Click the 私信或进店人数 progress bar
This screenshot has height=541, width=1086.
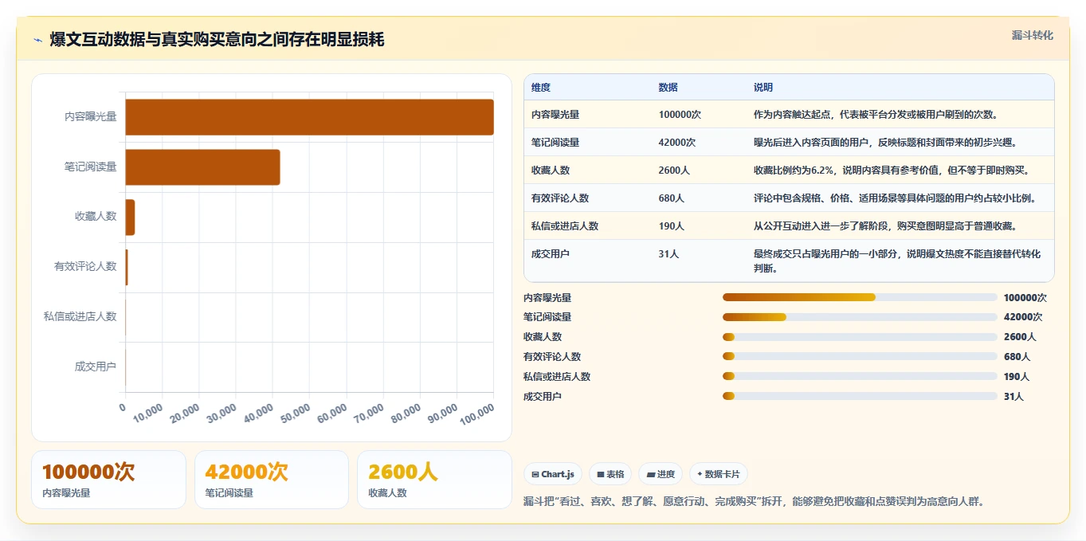click(860, 377)
